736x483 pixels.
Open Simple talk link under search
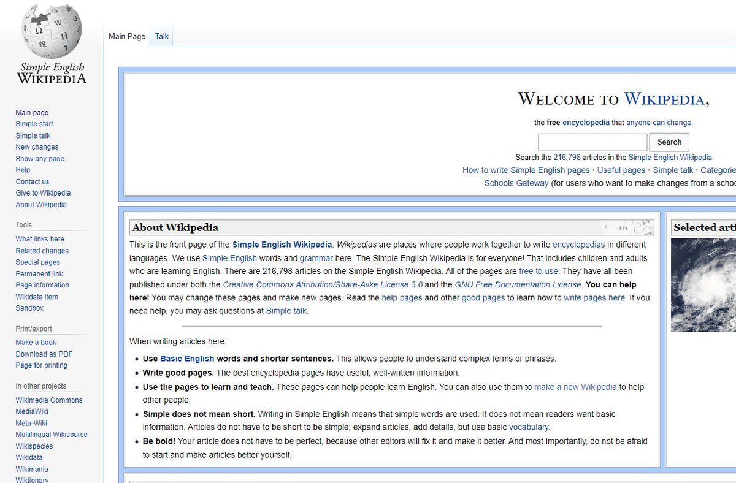point(673,170)
